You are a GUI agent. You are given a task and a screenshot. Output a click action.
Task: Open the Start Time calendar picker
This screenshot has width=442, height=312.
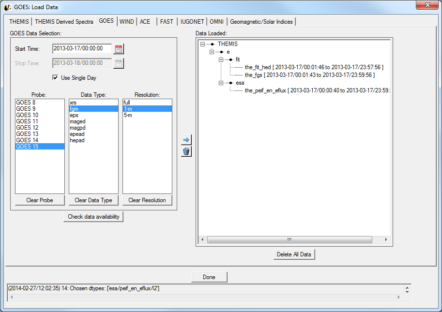pos(119,48)
